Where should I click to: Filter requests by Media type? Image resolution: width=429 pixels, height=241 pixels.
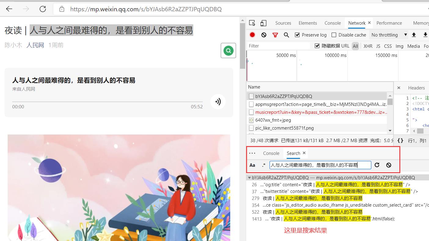click(413, 46)
